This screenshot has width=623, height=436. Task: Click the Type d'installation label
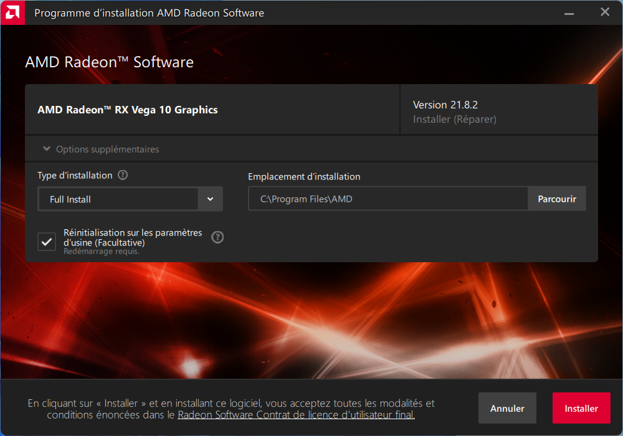point(75,176)
